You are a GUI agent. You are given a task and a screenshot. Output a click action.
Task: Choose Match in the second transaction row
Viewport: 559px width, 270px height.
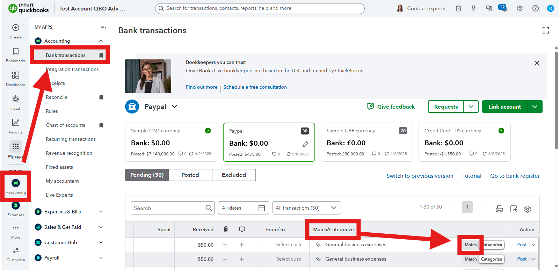(x=470, y=259)
